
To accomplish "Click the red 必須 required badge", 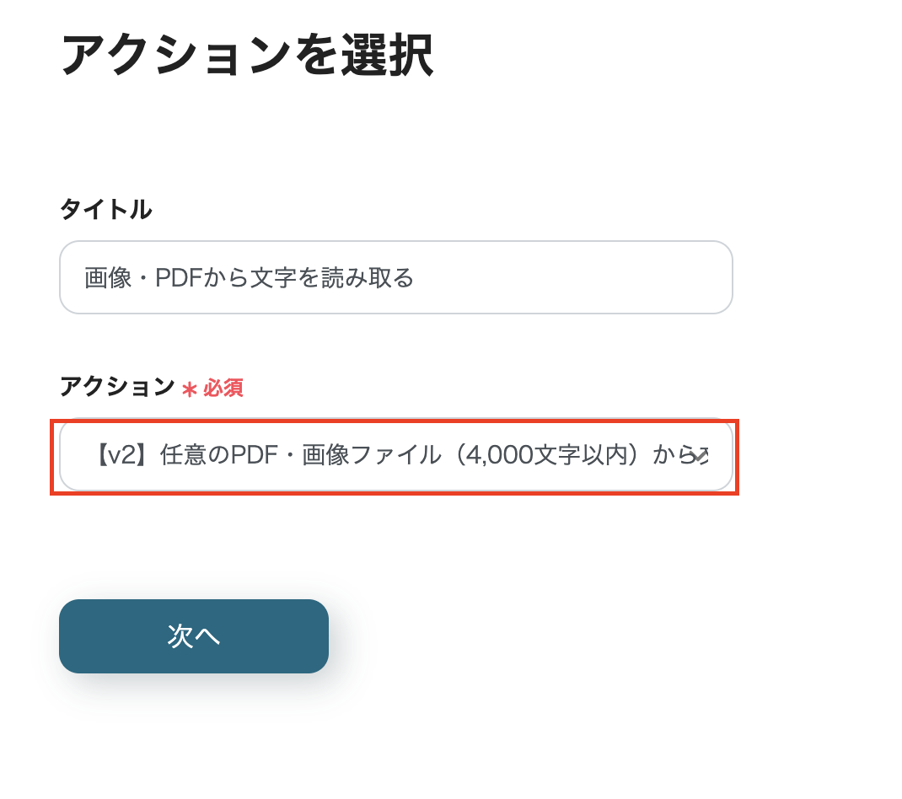I will point(223,389).
